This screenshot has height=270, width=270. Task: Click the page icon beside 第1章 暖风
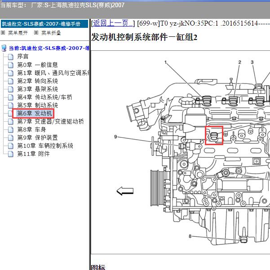pos(11,73)
